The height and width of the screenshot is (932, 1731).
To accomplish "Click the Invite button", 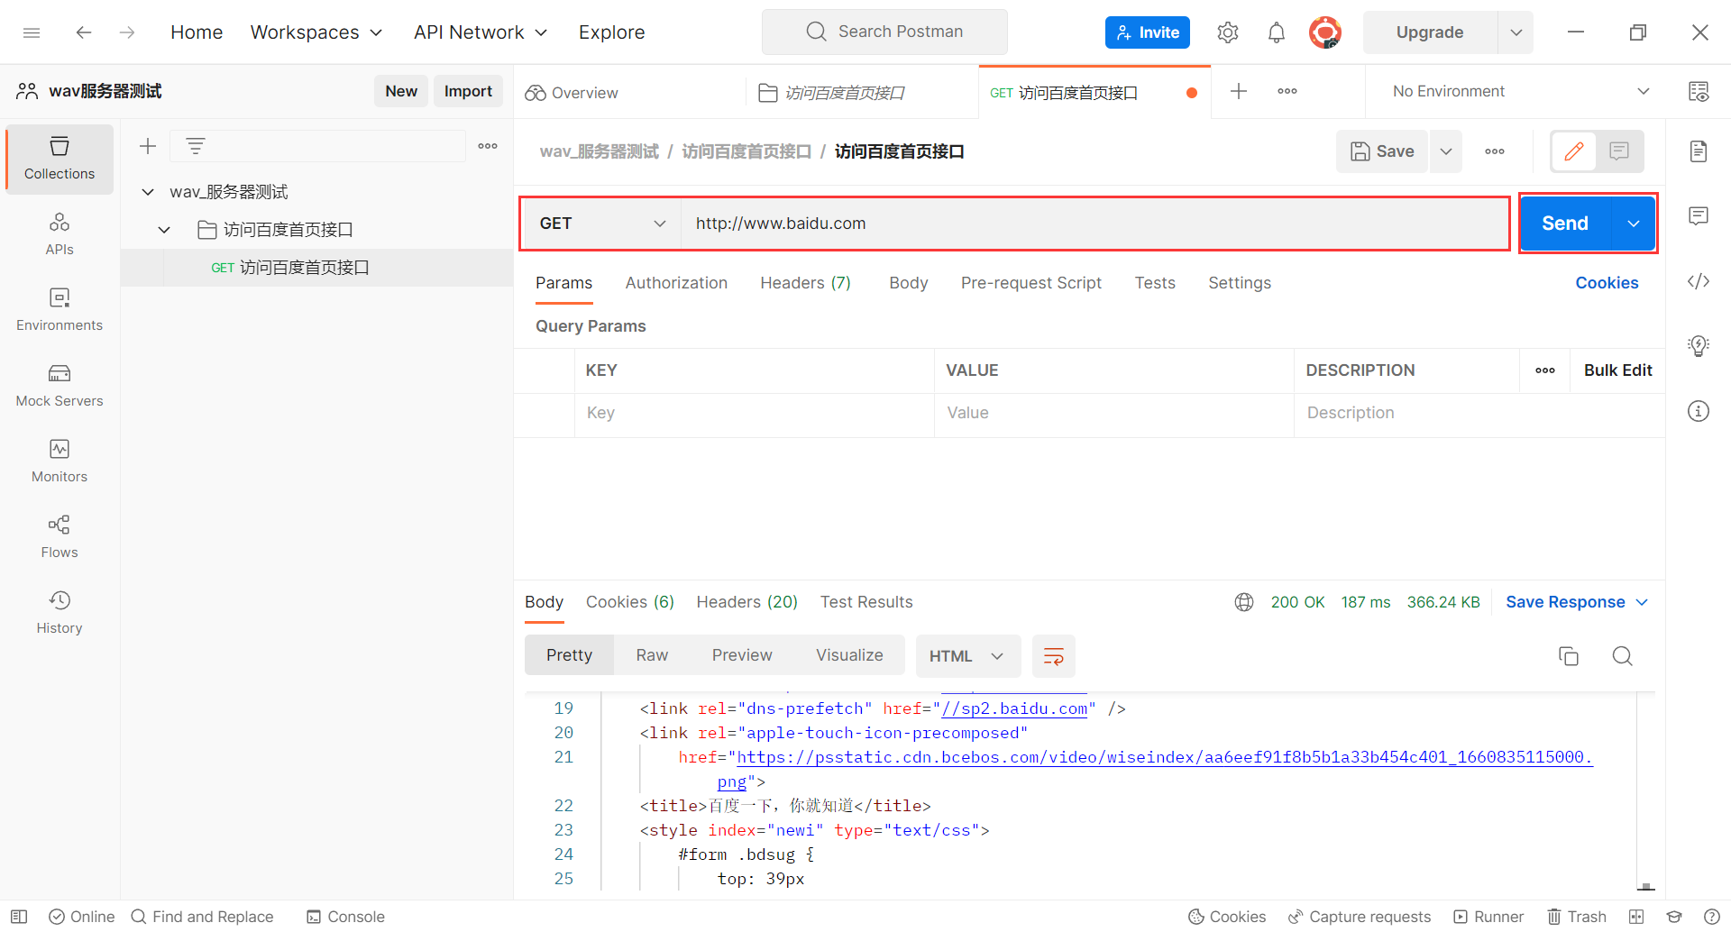I will (x=1148, y=32).
